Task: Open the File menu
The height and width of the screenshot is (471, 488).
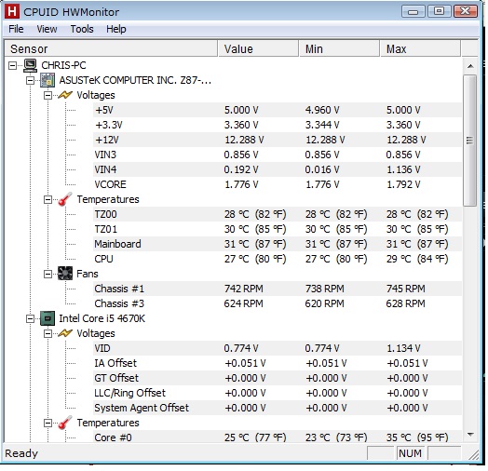Action: click(x=16, y=29)
